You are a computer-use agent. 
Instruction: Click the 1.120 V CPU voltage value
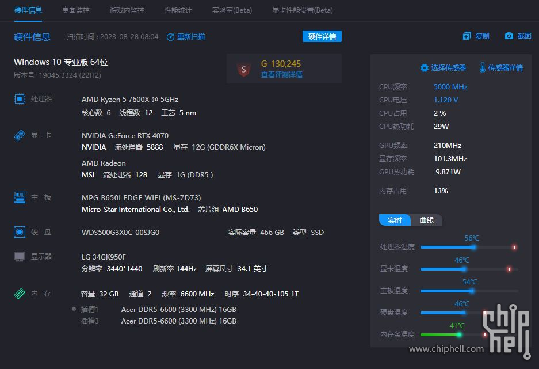click(x=446, y=100)
